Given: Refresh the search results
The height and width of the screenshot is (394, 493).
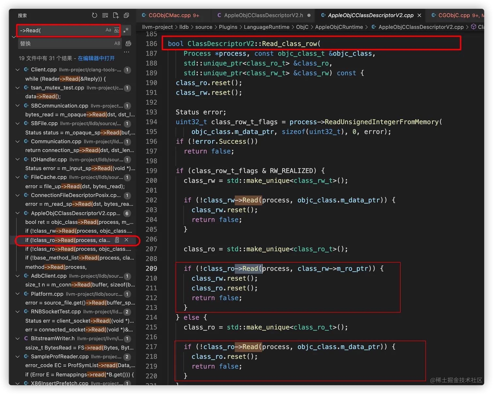Looking at the screenshot, I should pyautogui.click(x=95, y=15).
